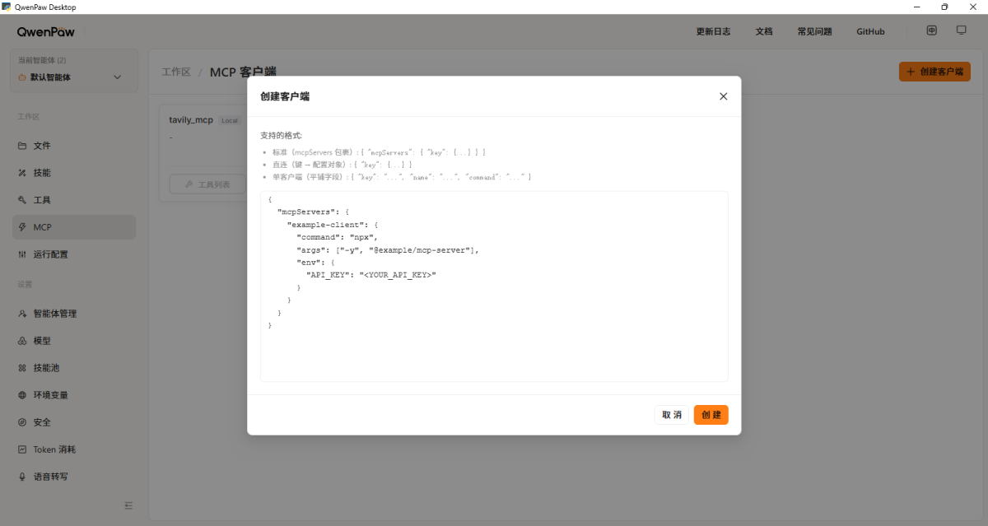
Task: Open 技能池 in the sidebar
Action: pyautogui.click(x=46, y=368)
